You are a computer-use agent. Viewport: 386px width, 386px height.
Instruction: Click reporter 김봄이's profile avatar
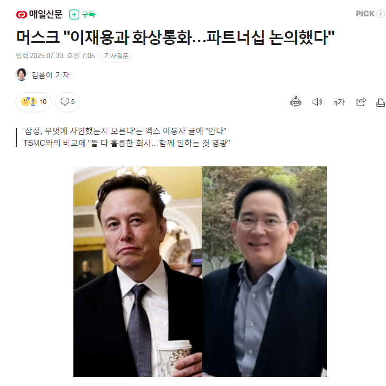coord(22,74)
